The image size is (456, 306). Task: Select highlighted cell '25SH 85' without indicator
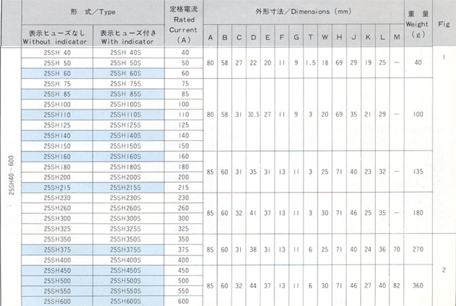pyautogui.click(x=57, y=94)
